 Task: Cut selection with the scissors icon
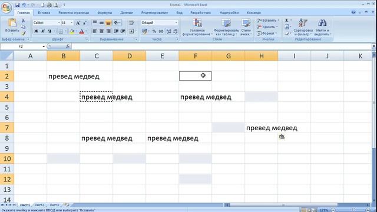[x=23, y=21]
